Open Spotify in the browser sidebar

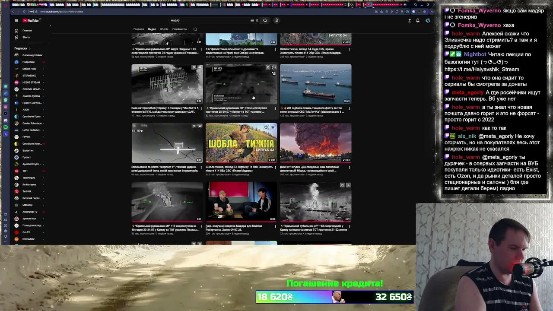click(6, 127)
